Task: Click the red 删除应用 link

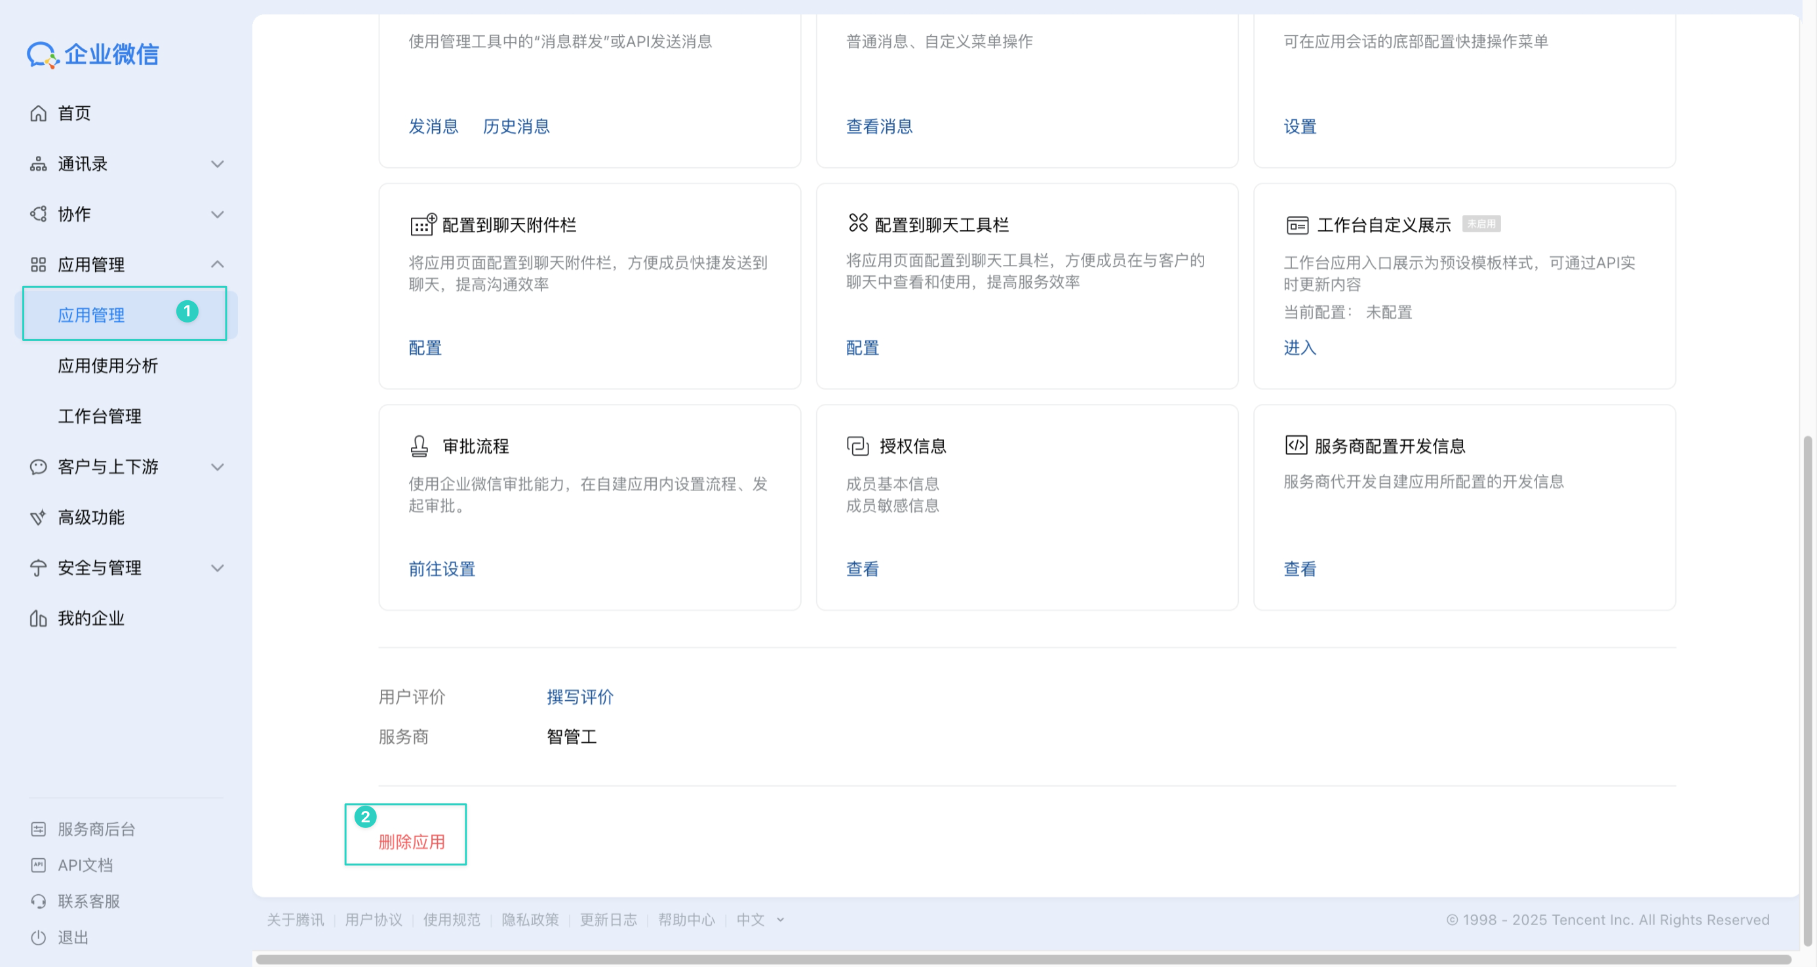Action: coord(411,841)
